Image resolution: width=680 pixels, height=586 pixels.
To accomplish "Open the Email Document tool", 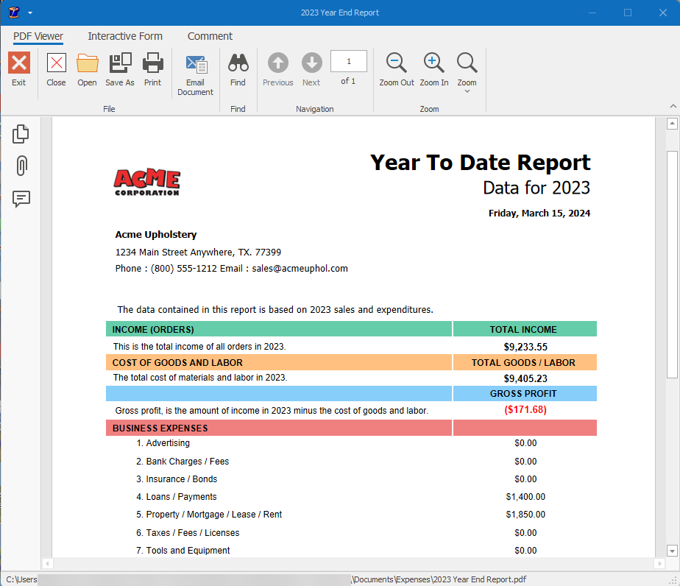I will coord(195,70).
